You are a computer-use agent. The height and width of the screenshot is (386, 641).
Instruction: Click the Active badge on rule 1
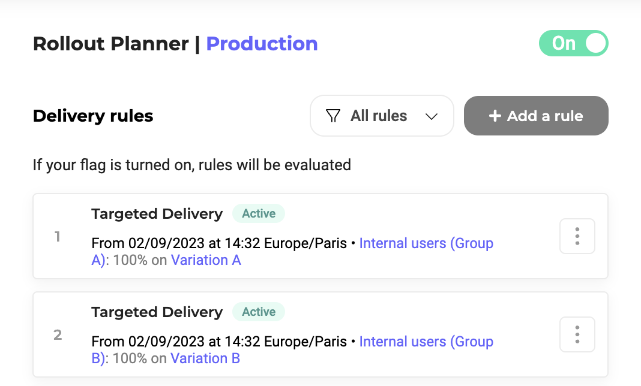(x=259, y=213)
